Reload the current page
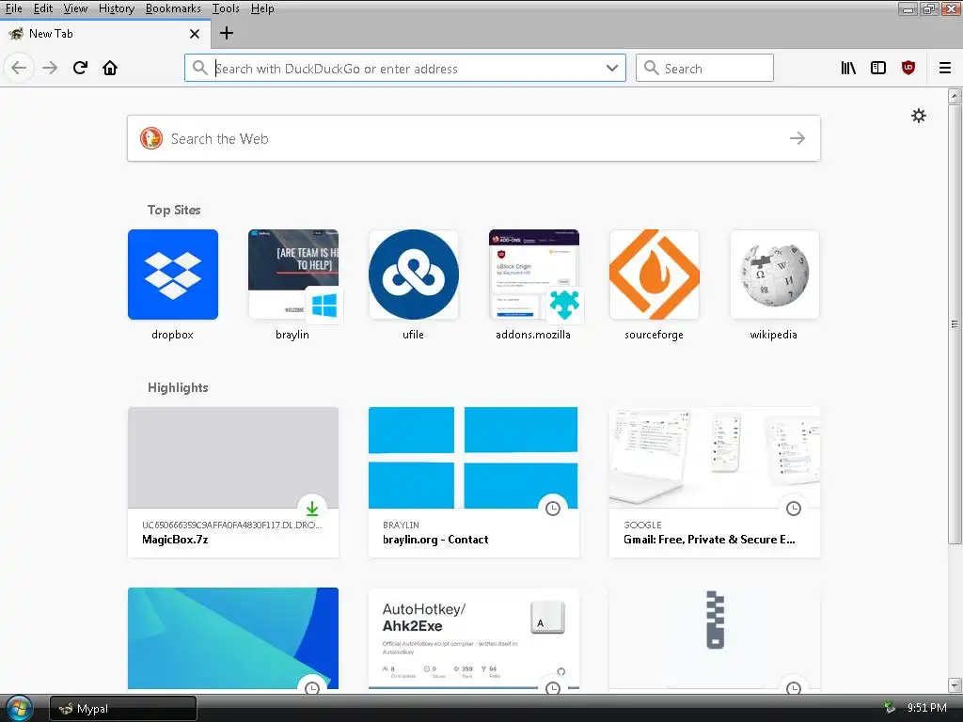The image size is (963, 722). coord(80,68)
